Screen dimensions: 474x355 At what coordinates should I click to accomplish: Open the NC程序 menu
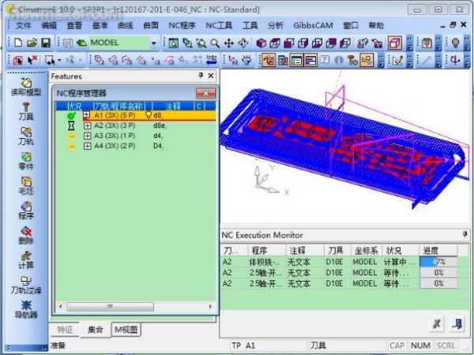click(182, 26)
